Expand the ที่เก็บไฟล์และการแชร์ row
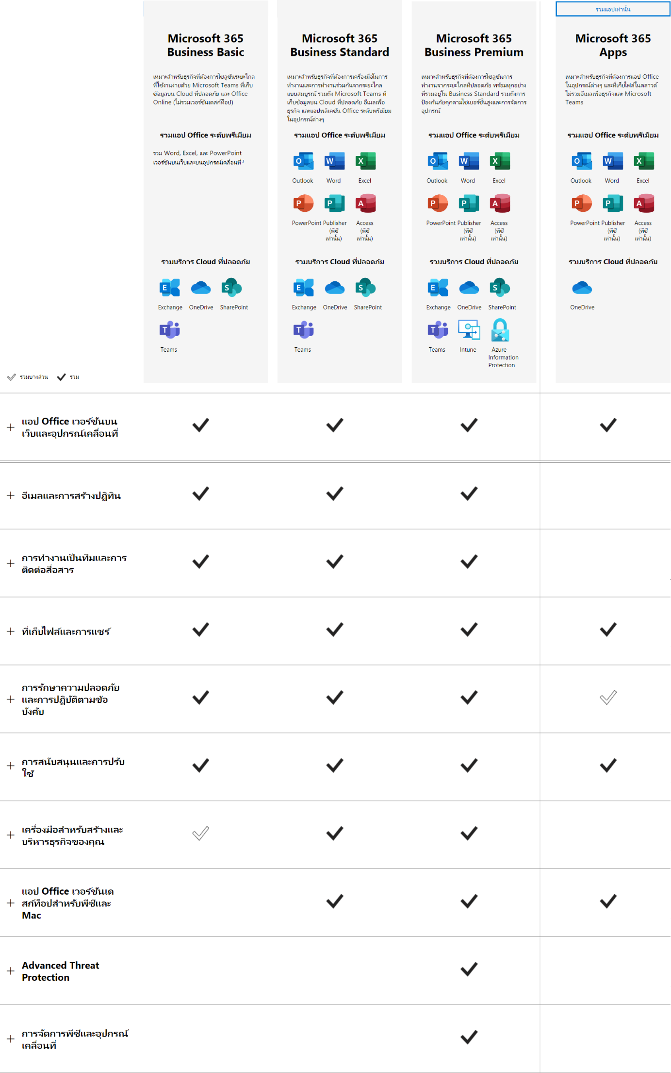 [11, 631]
